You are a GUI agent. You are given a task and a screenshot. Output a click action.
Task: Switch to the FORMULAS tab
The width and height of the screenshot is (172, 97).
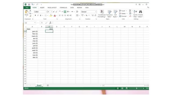(63, 8)
